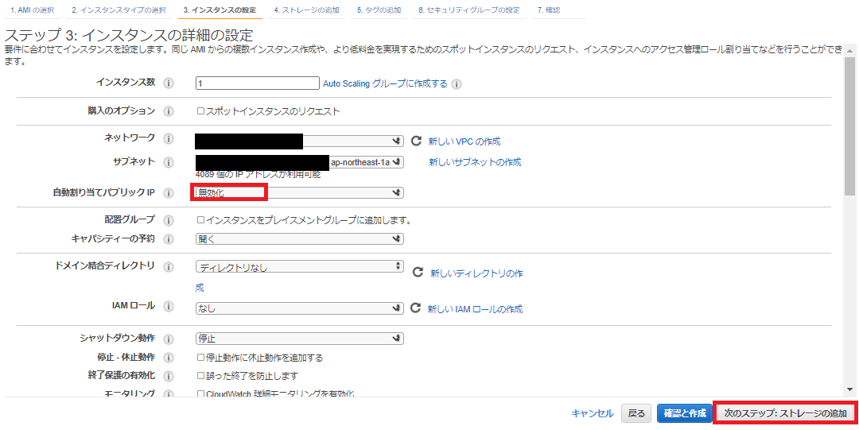859x430 pixels.
Task: Click 新しいサブネットの作成 link
Action: point(475,162)
